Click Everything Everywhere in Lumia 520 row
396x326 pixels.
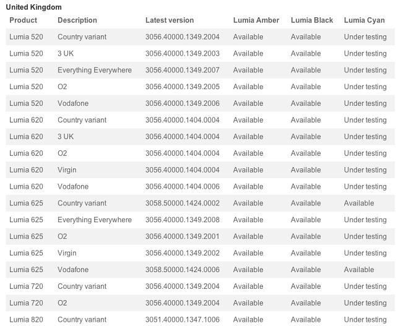point(95,70)
